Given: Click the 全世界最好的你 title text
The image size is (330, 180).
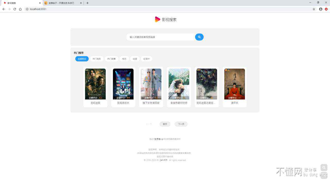Looking at the screenshot, I should (179, 103).
